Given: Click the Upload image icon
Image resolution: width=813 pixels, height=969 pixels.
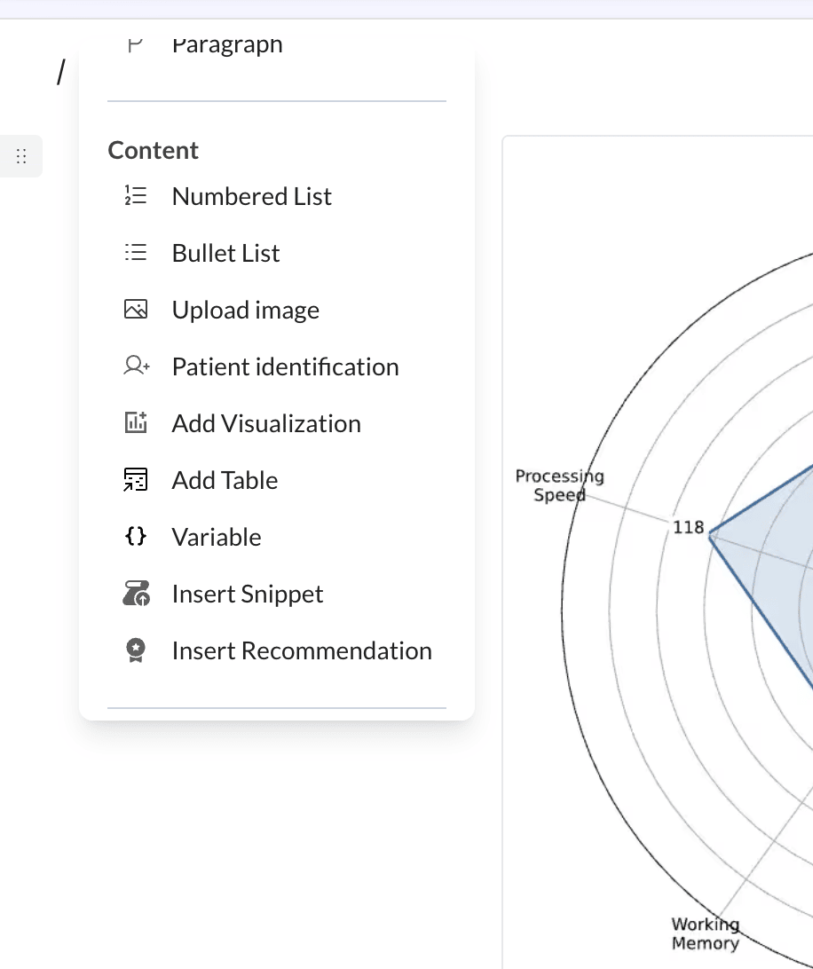Looking at the screenshot, I should [136, 309].
